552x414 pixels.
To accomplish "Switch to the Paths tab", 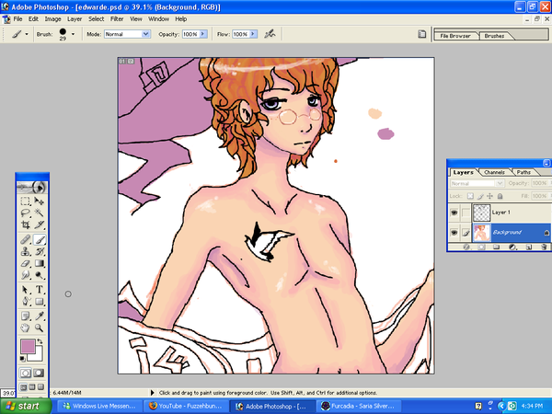I will tap(523, 172).
